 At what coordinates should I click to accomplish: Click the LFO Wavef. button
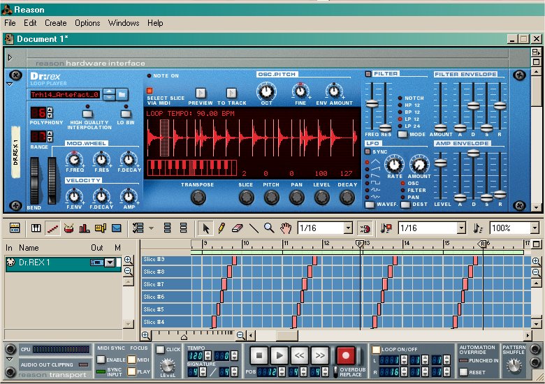tap(370, 205)
